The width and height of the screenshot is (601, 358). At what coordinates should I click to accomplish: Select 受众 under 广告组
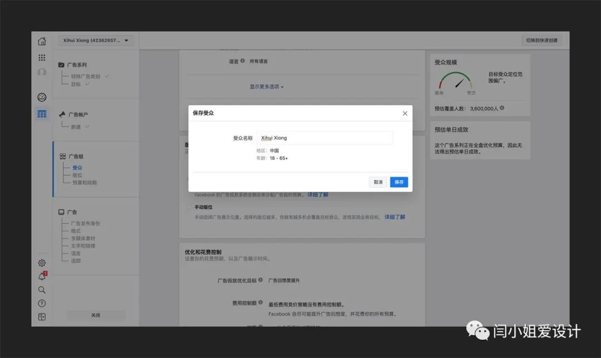pyautogui.click(x=77, y=168)
